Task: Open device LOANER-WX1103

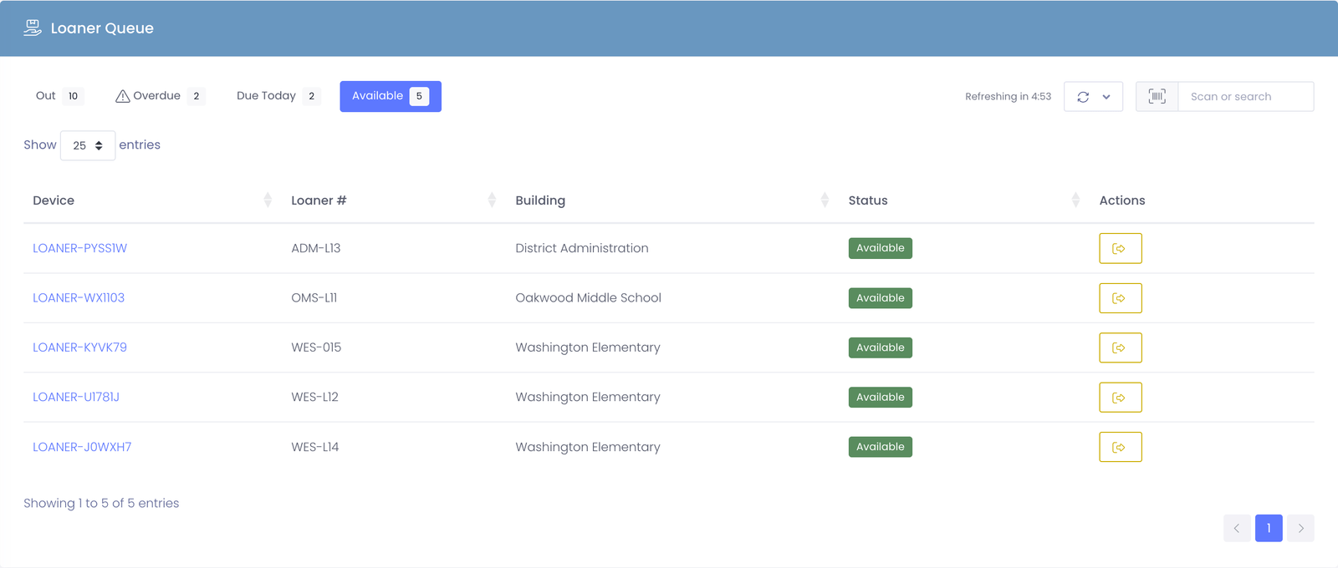Action: (79, 297)
